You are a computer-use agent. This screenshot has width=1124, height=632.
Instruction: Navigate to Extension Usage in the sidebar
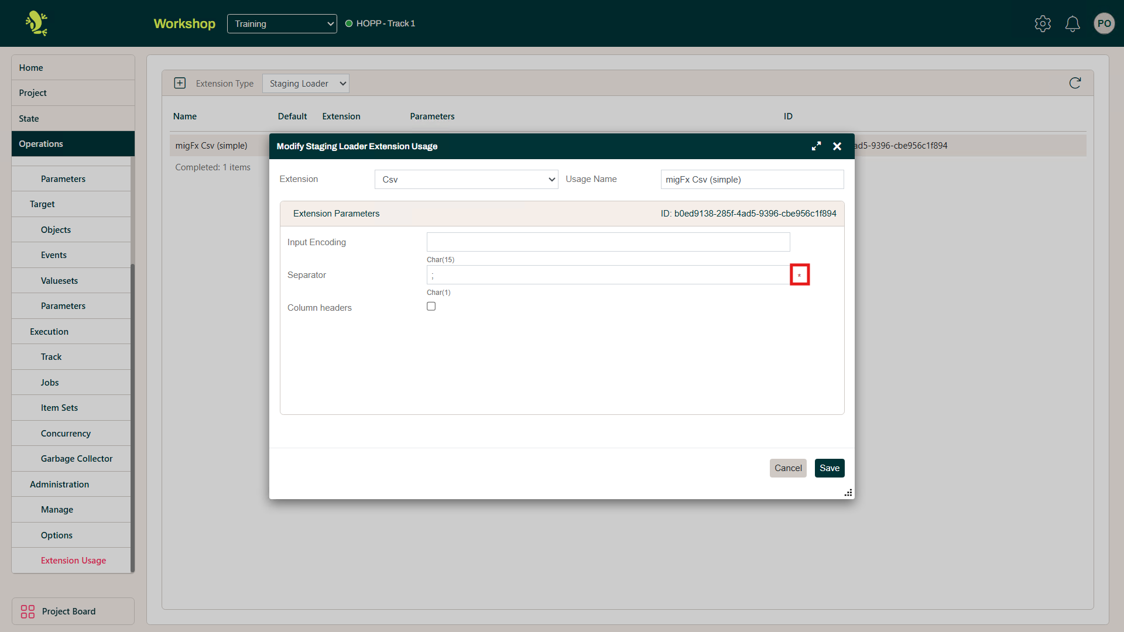pos(73,560)
